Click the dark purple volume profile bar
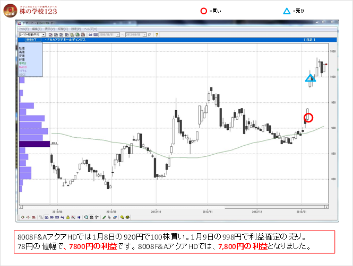The height and width of the screenshot is (266, 353). 34,144
